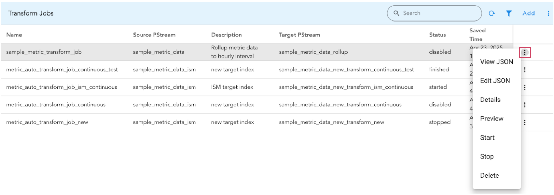Choose Edit JSON in the menu

(x=495, y=81)
